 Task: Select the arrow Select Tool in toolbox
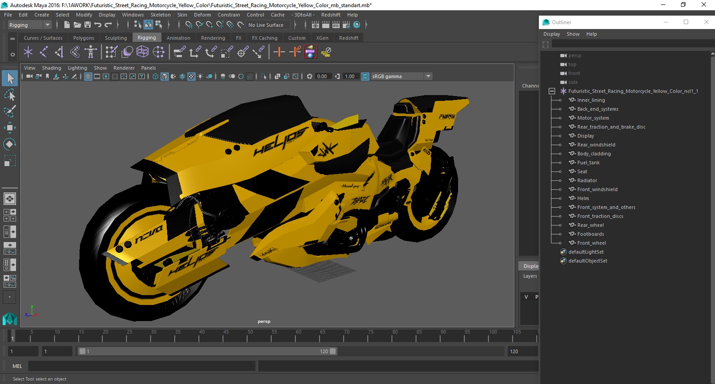pyautogui.click(x=10, y=78)
